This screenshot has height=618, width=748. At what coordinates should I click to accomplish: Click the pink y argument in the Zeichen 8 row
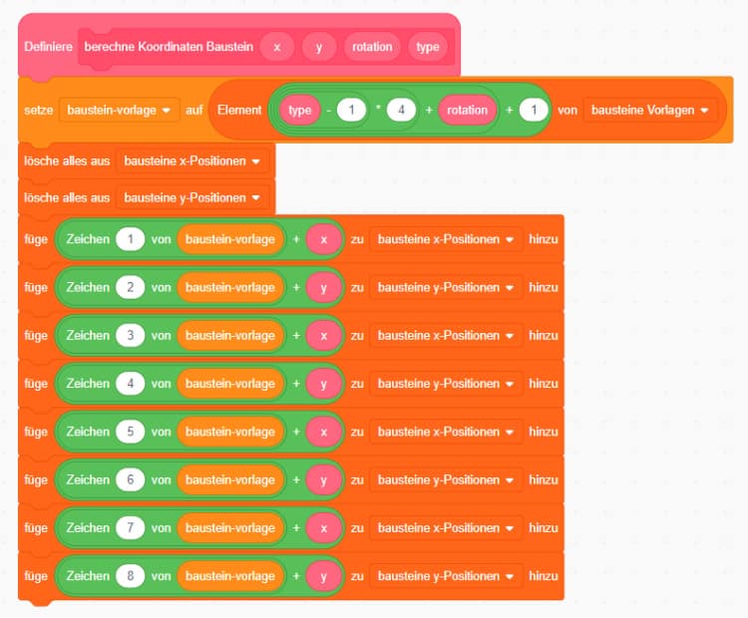[x=324, y=576]
